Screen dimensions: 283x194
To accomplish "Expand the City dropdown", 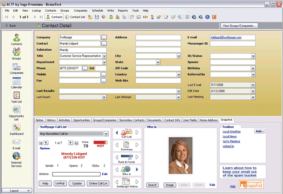I will click(179, 56).
